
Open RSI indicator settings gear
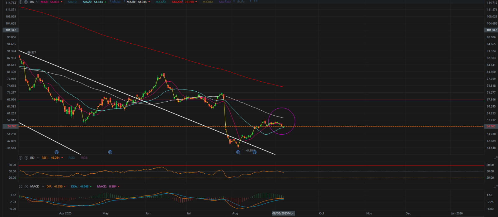(x=21, y=158)
